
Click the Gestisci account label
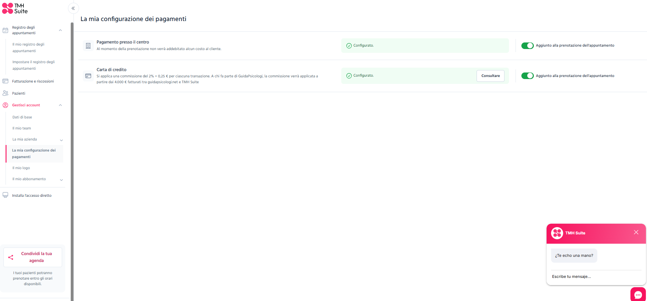[26, 105]
